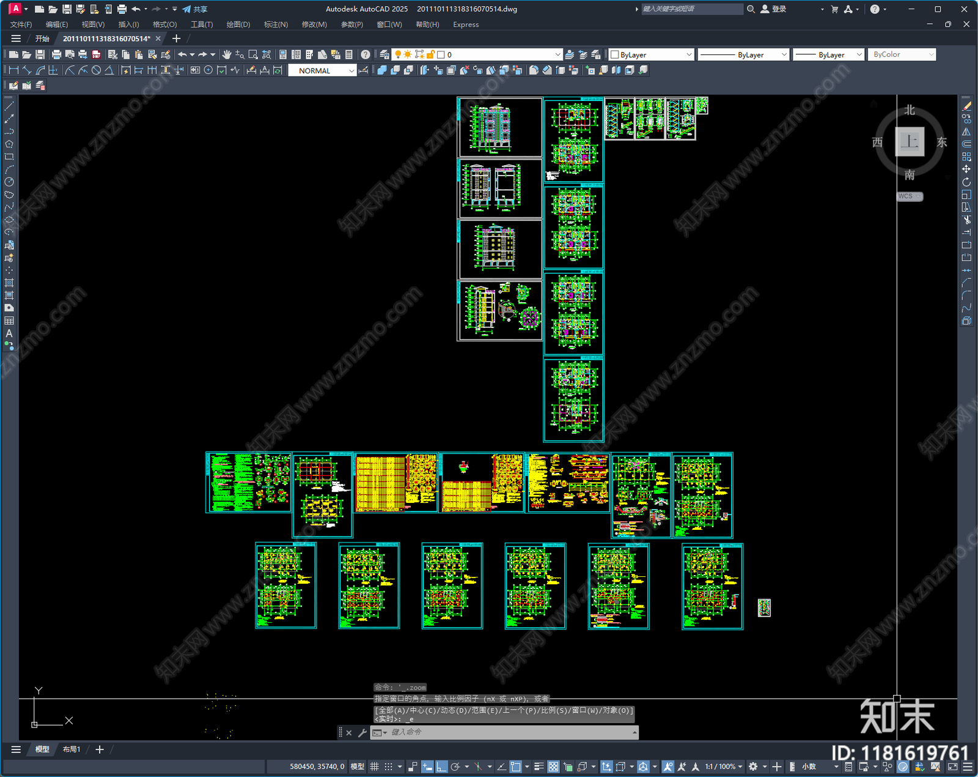Click the Zoom Window icon

(253, 54)
